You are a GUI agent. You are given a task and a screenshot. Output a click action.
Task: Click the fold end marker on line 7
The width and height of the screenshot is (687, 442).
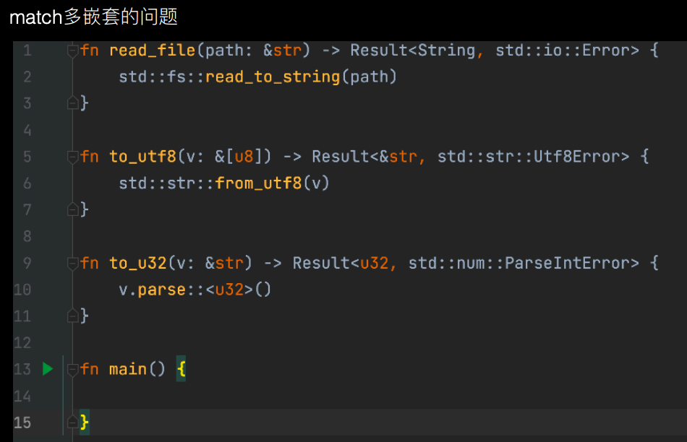tap(72, 209)
